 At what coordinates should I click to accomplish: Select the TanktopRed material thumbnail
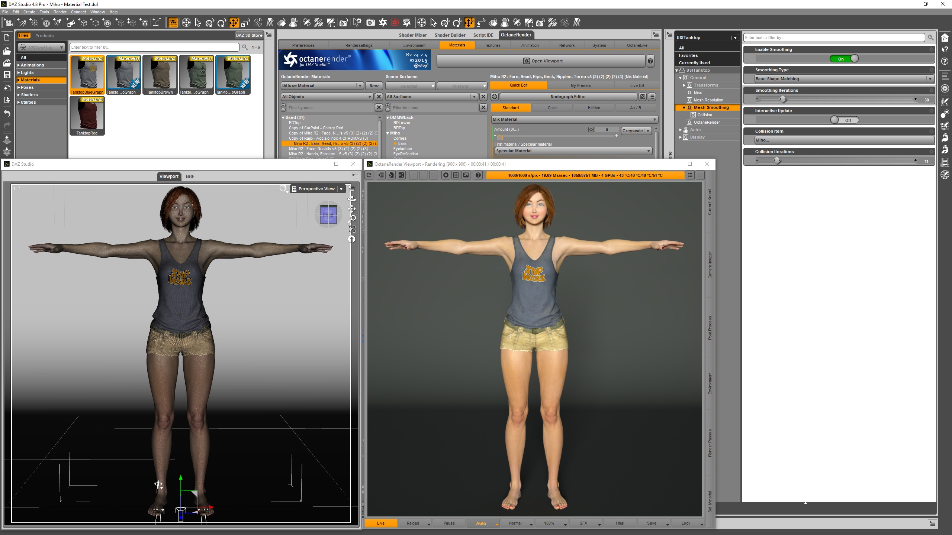tap(87, 116)
